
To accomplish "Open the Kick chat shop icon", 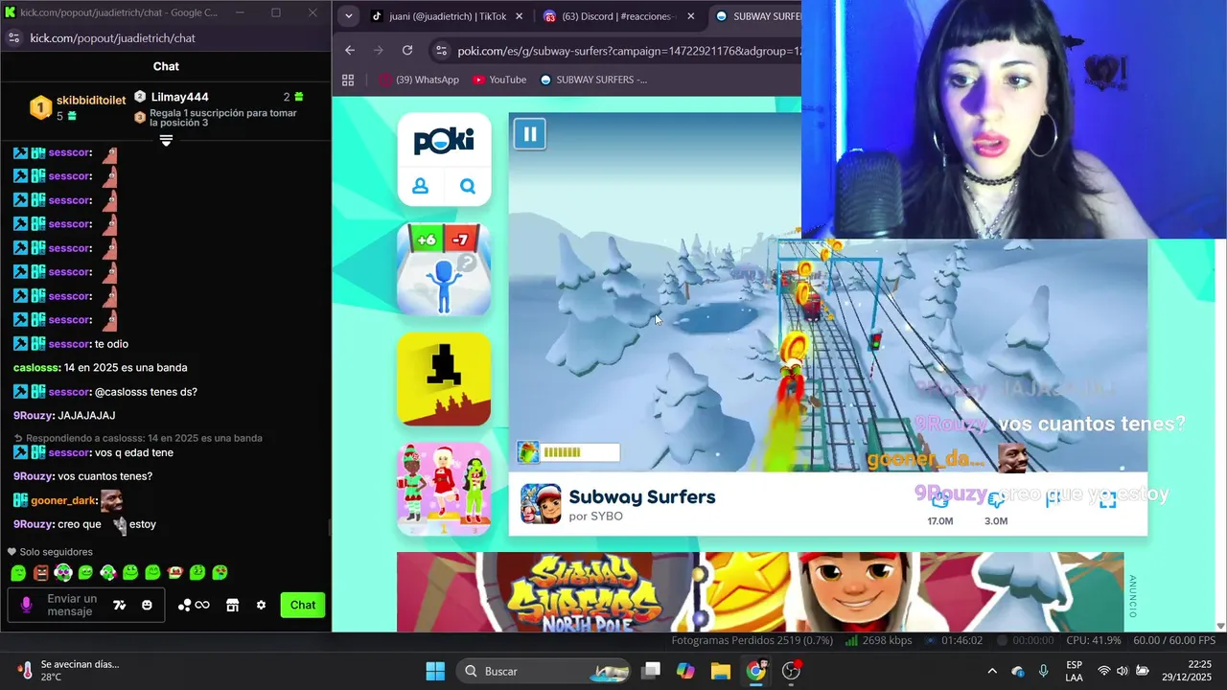I will coord(232,605).
